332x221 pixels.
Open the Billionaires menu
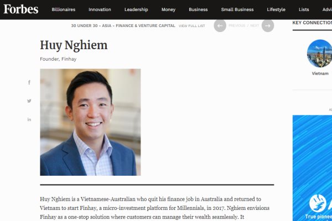64,9
